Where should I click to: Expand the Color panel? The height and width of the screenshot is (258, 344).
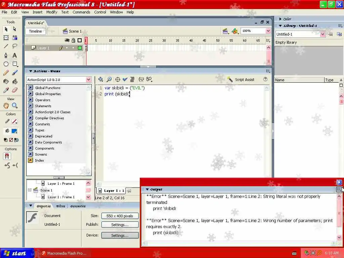(281, 19)
